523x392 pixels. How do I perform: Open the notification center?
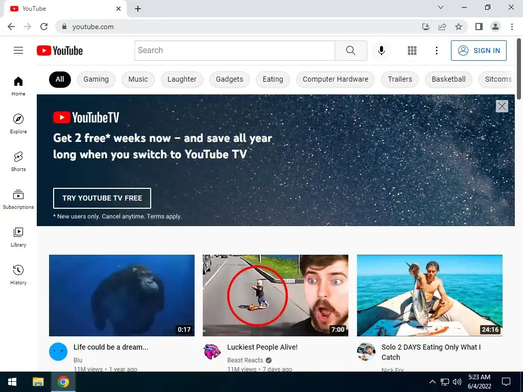[x=506, y=382]
